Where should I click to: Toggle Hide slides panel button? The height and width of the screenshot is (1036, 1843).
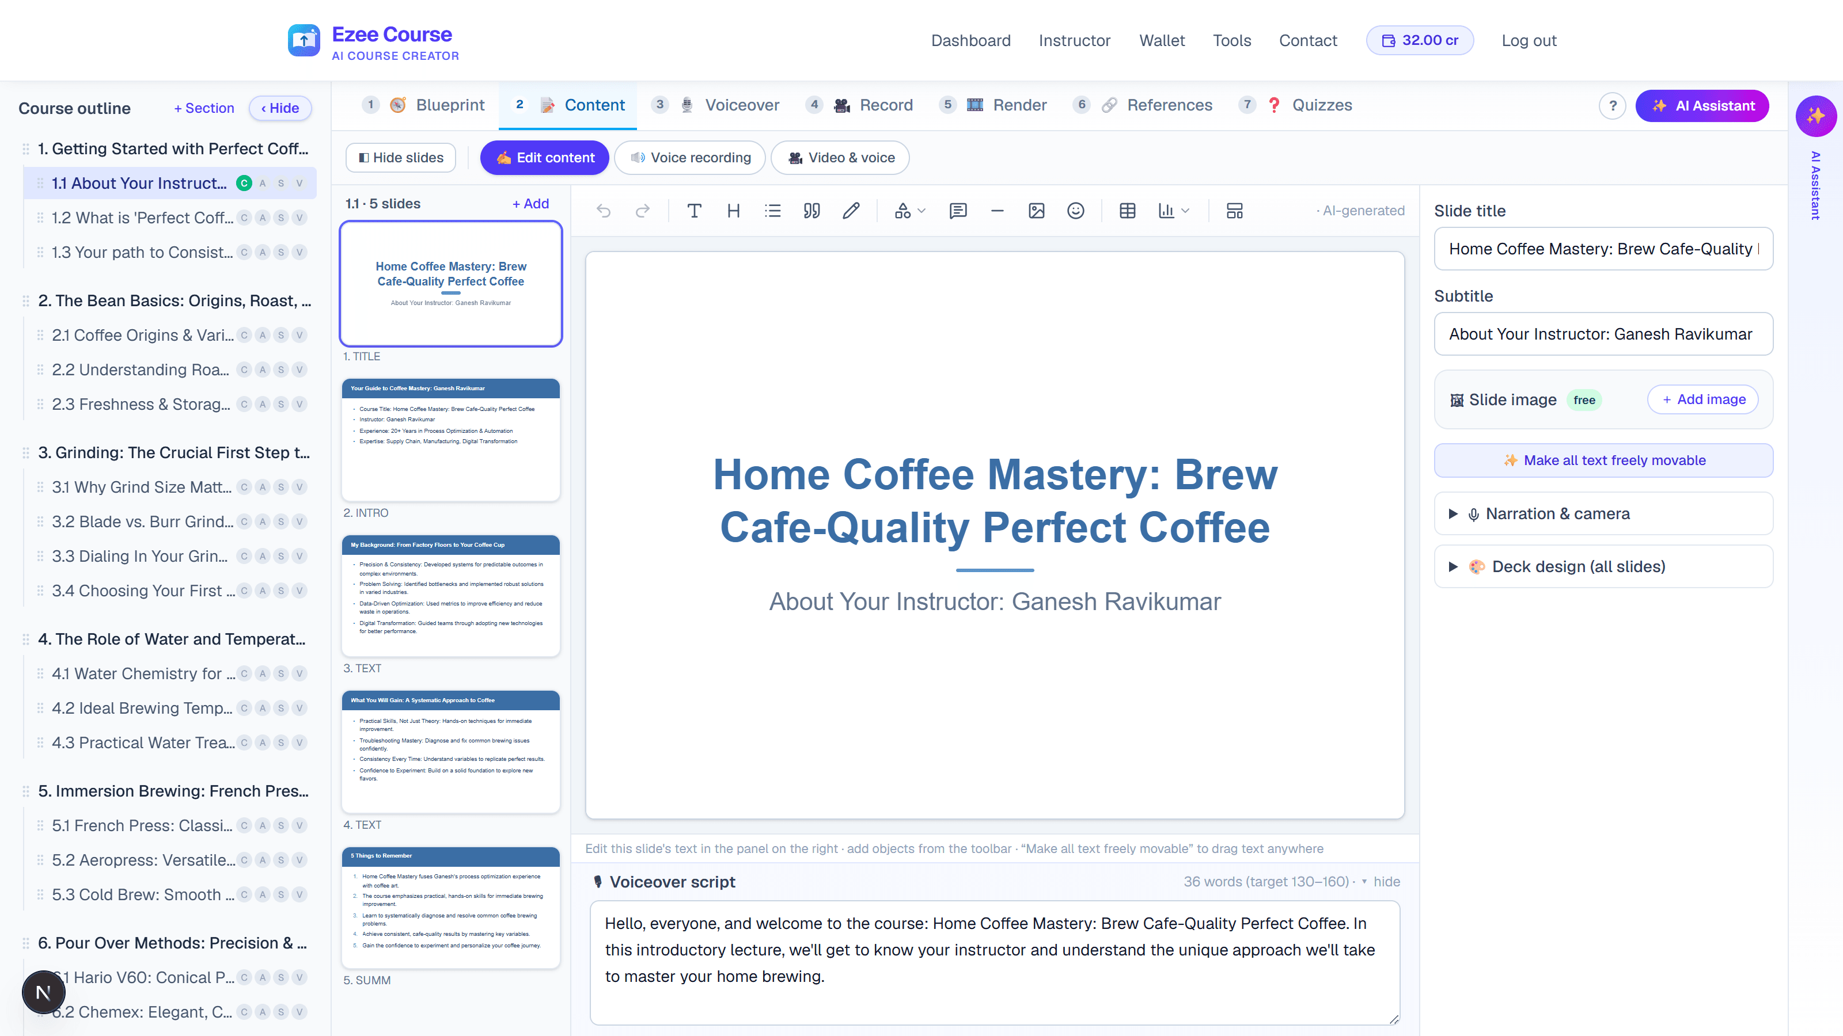401,157
